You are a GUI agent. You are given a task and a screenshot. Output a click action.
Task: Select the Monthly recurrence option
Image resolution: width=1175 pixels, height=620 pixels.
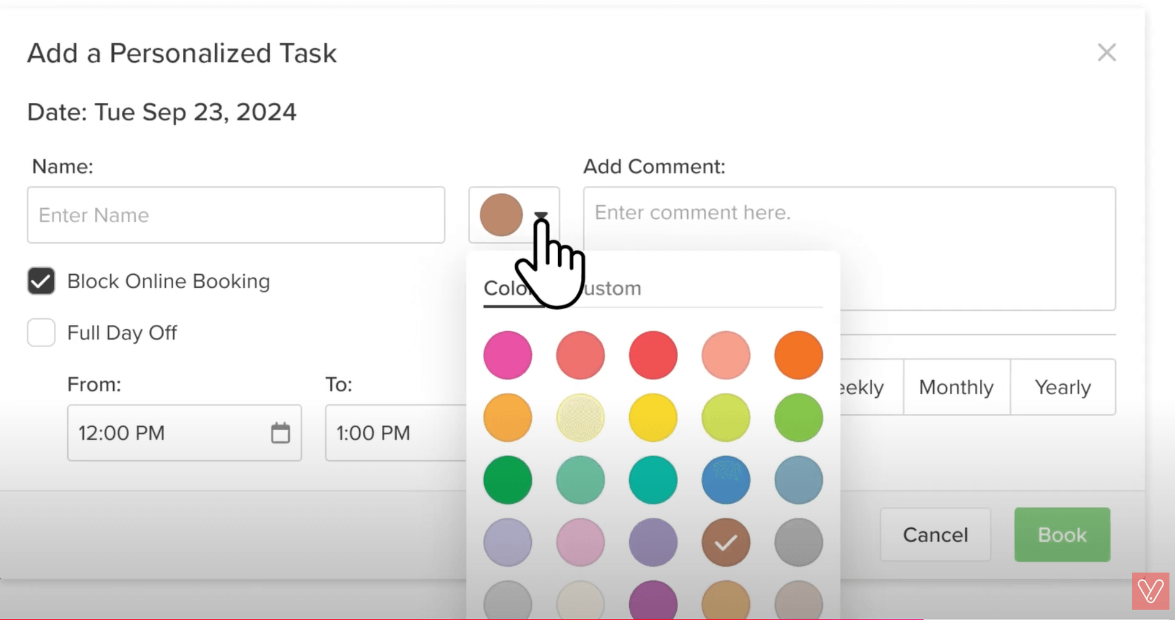point(955,387)
